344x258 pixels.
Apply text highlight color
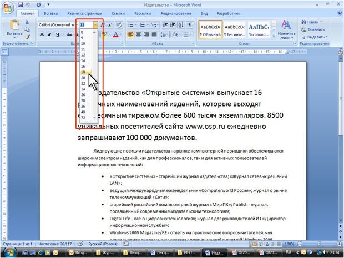click(105, 34)
